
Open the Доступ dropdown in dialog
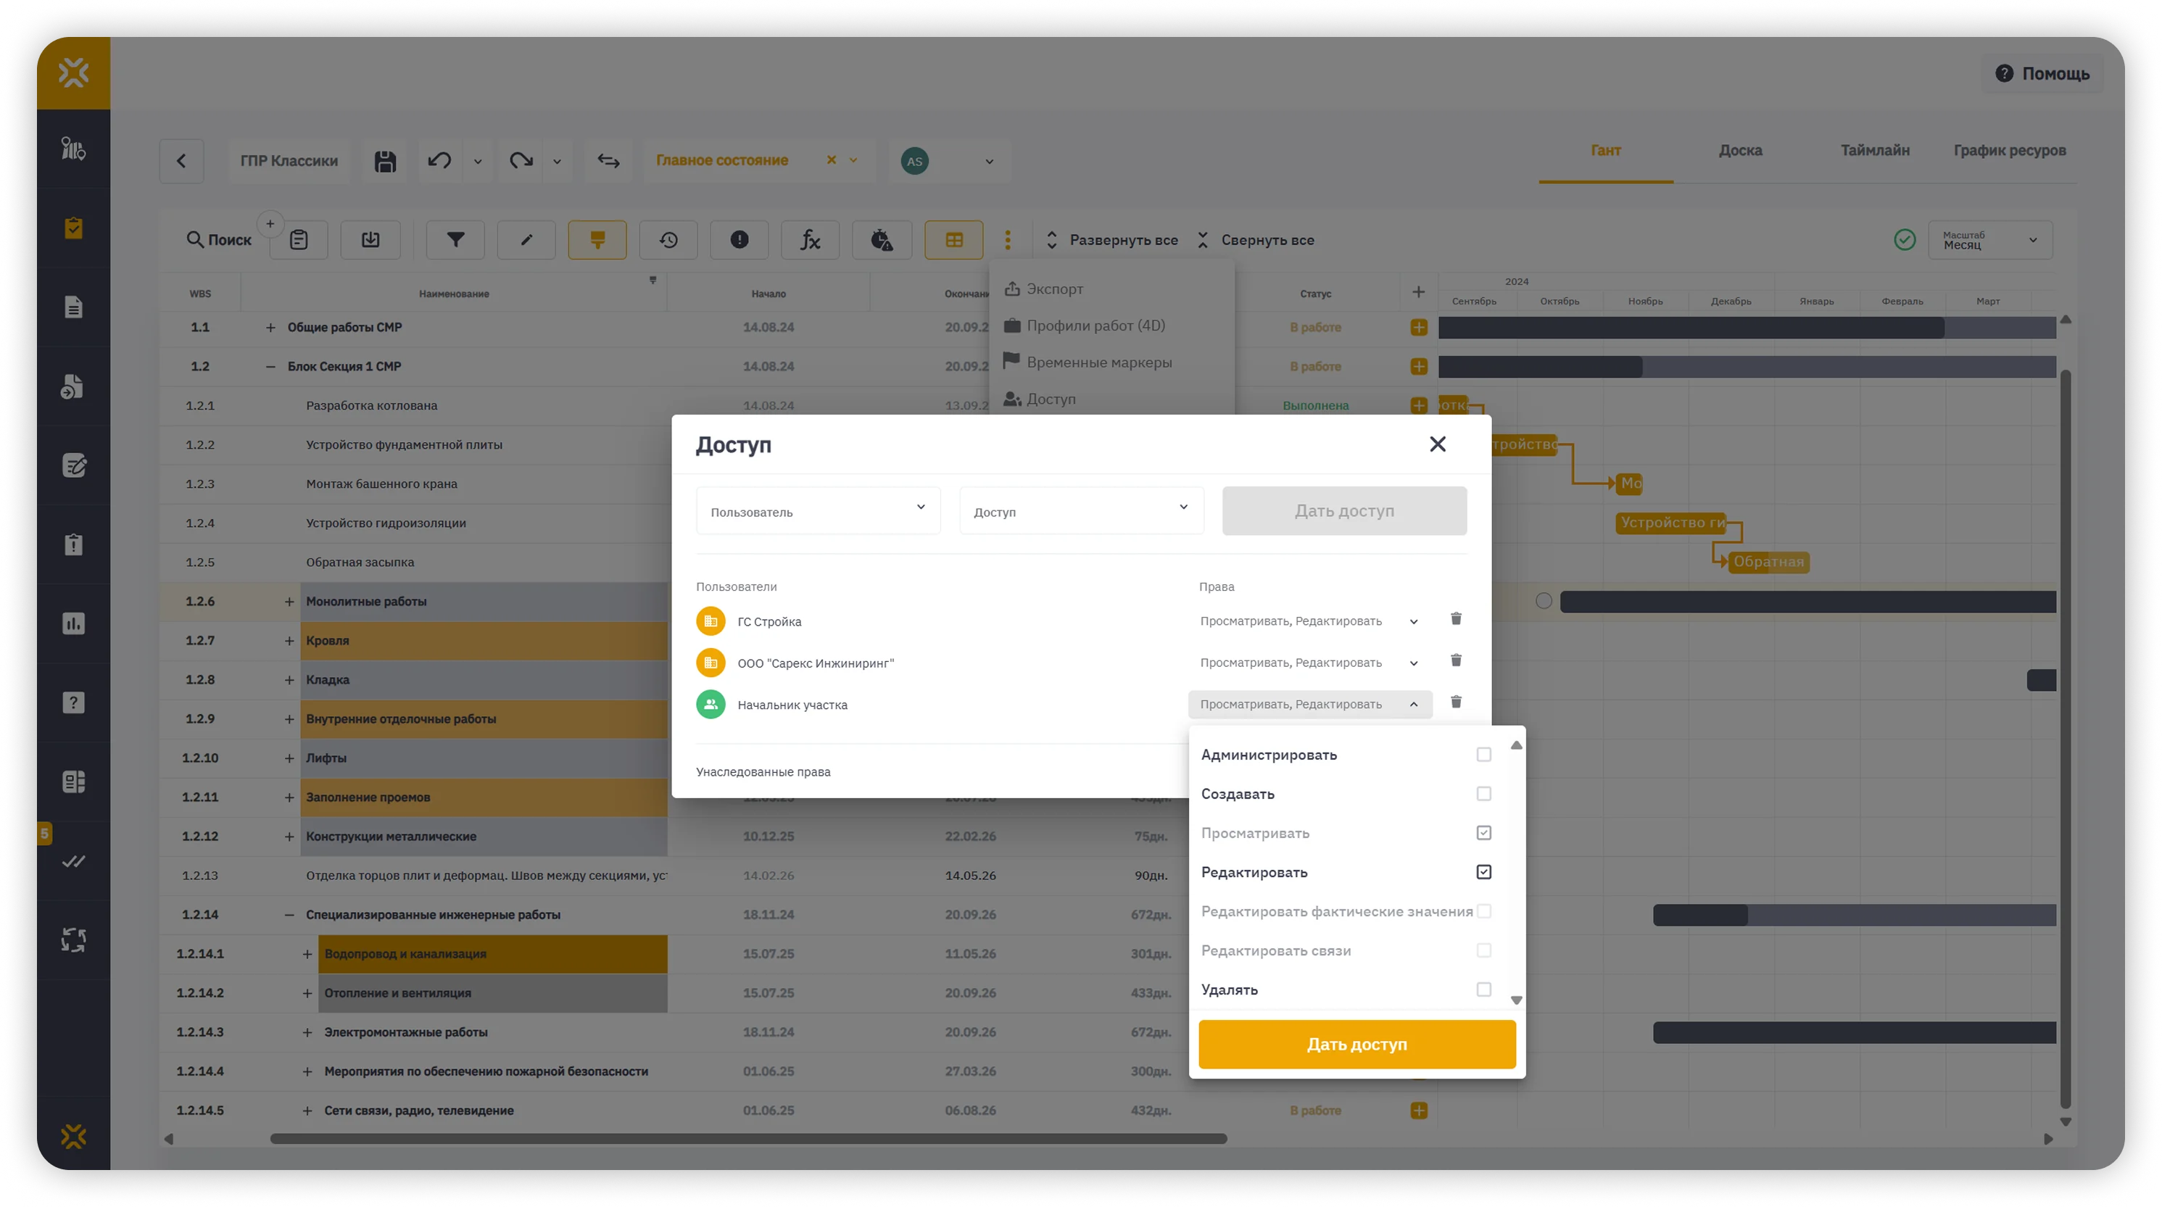[1081, 511]
